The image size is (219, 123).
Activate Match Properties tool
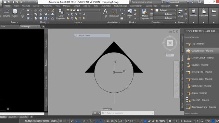(145, 14)
